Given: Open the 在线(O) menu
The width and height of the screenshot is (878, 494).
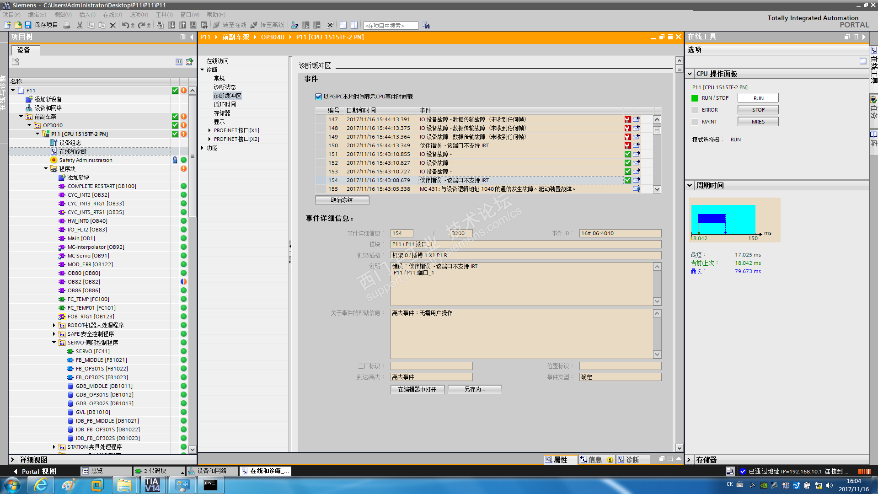Looking at the screenshot, I should pos(112,15).
